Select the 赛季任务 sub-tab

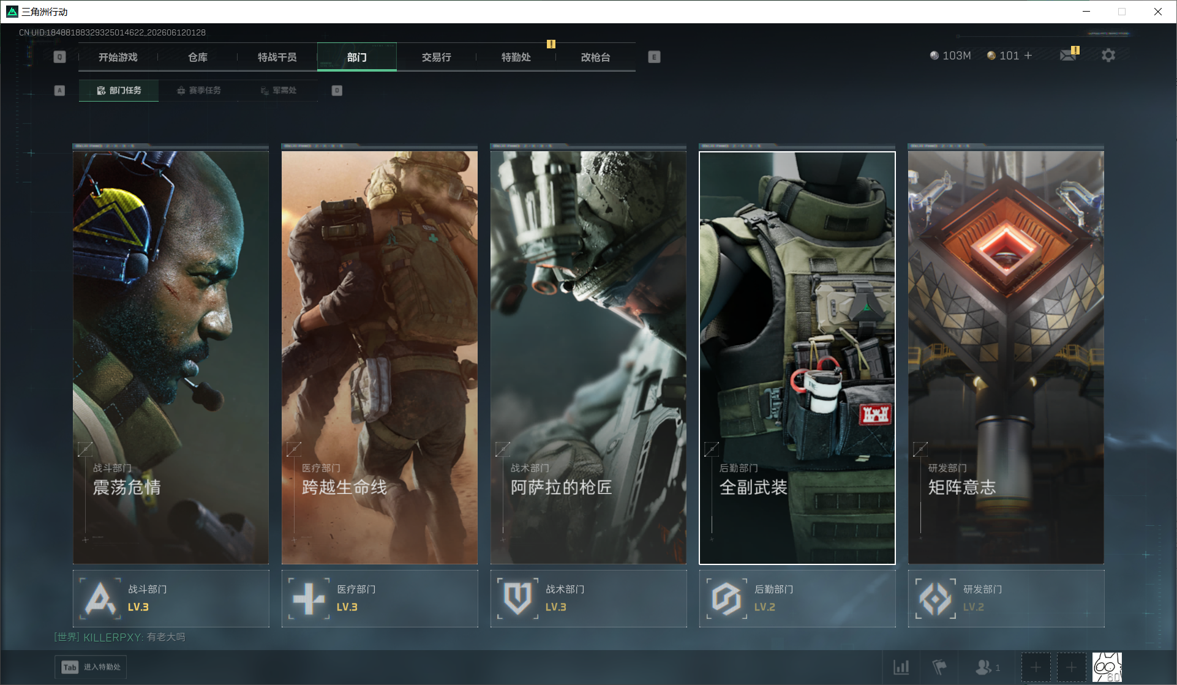(198, 91)
